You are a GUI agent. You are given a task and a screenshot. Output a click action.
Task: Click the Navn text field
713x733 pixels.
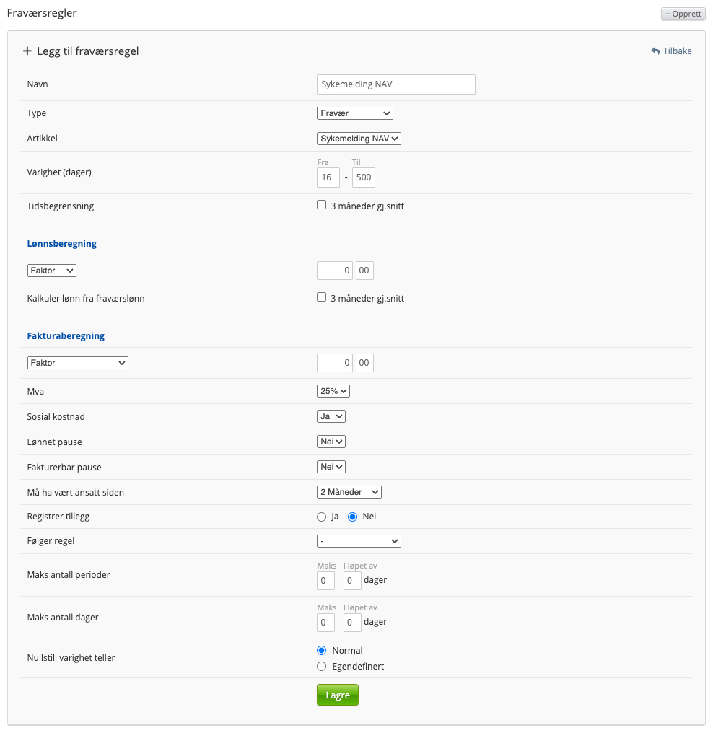[395, 84]
